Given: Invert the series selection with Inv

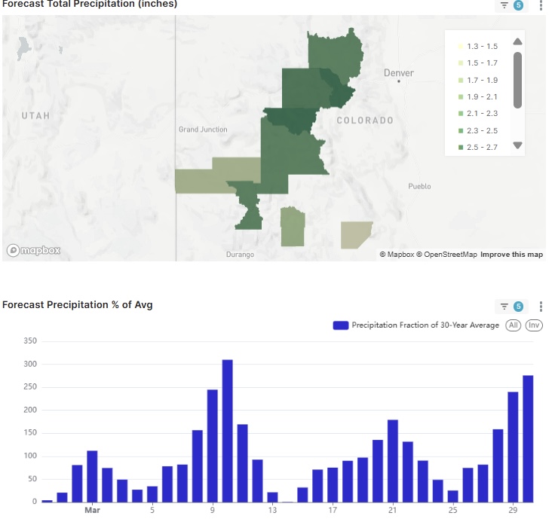Looking at the screenshot, I should (x=534, y=325).
